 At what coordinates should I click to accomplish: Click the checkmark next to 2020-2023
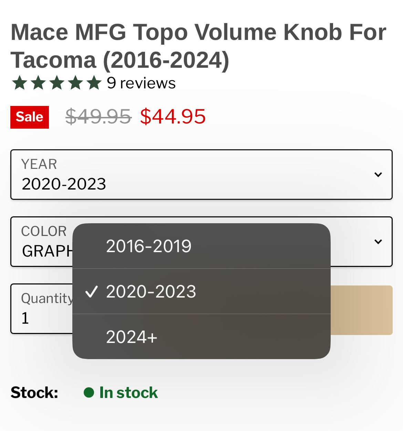[x=92, y=292]
